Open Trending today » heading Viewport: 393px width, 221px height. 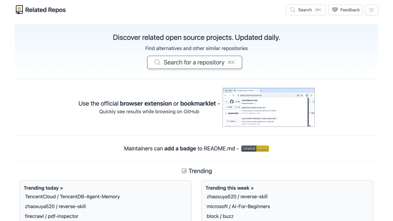(x=43, y=188)
